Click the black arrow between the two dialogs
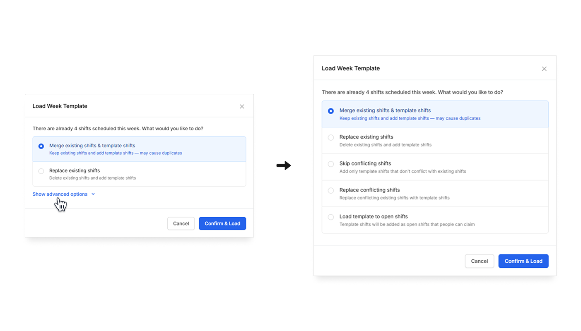581x331 pixels. 284,165
